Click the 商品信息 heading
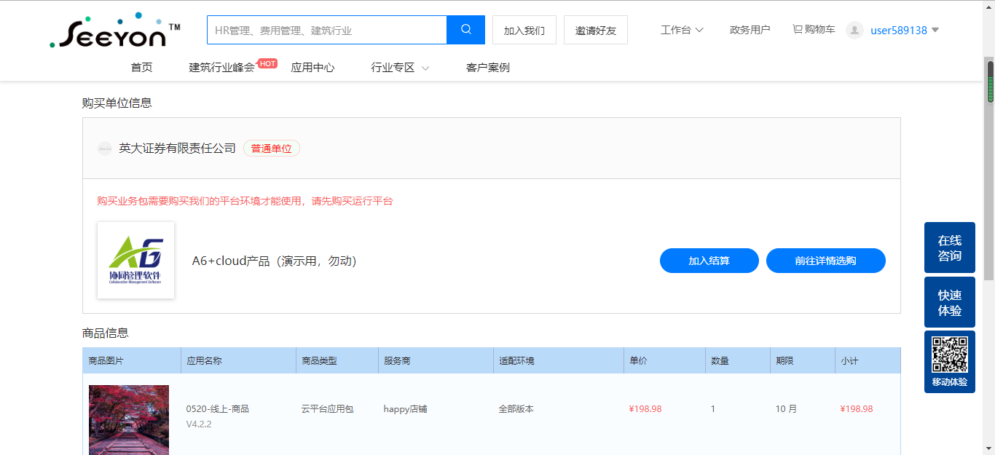 coord(106,333)
